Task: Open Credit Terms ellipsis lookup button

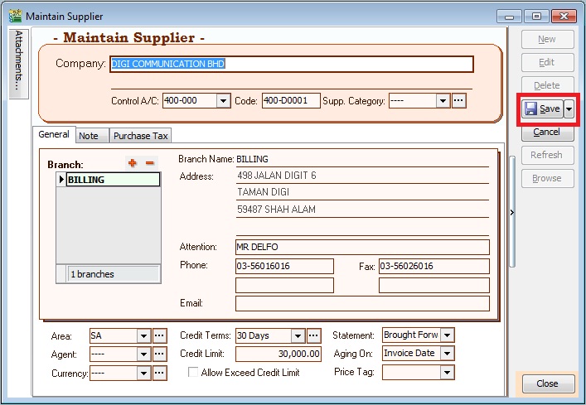Action: [314, 335]
